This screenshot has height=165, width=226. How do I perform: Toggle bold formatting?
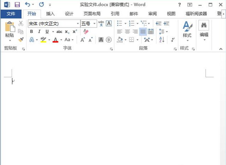pos(32,32)
